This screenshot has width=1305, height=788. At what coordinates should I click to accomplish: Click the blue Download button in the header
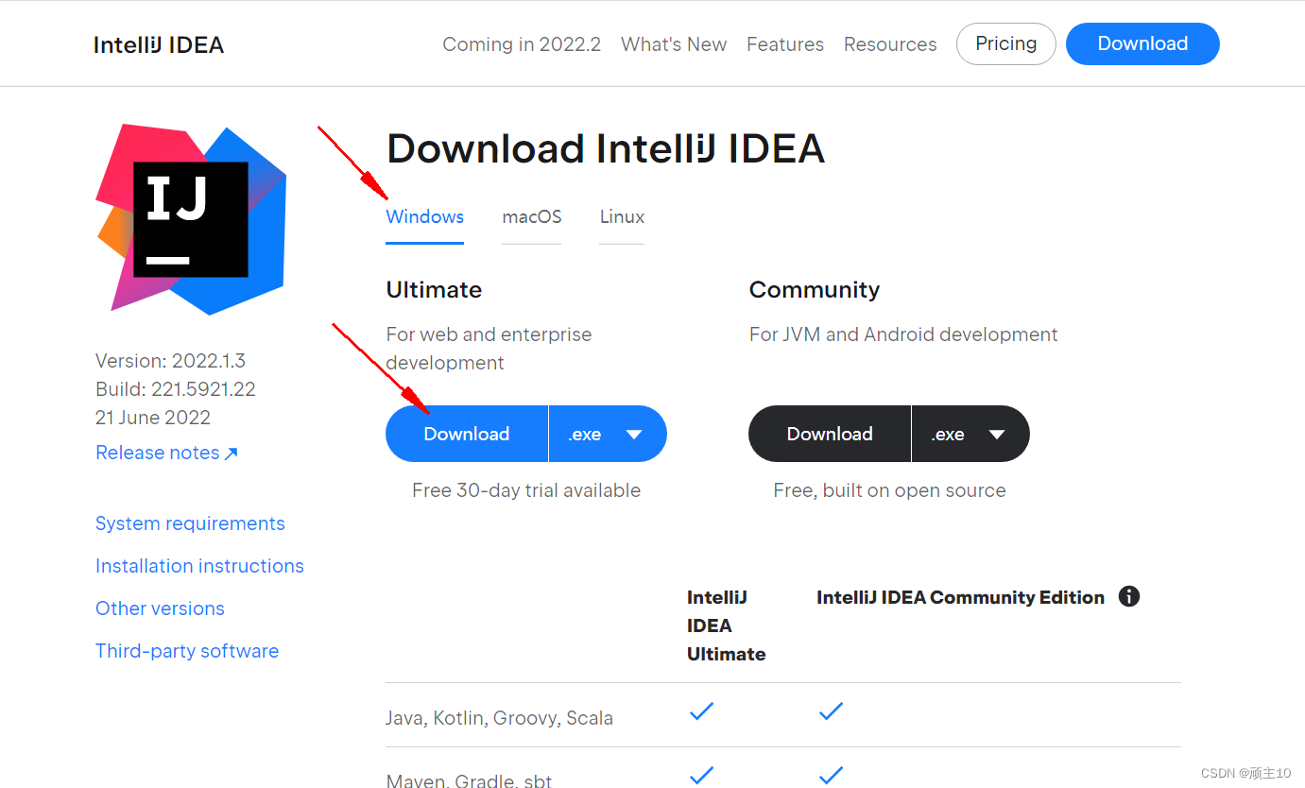click(1142, 43)
